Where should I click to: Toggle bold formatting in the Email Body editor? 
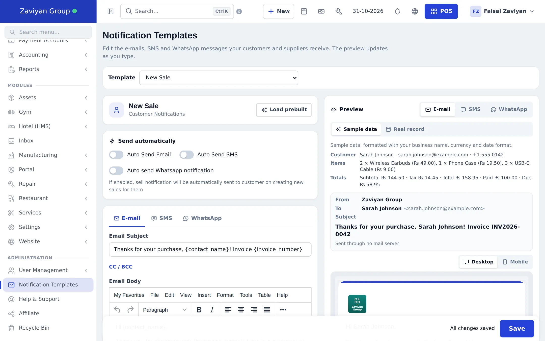coord(199,310)
